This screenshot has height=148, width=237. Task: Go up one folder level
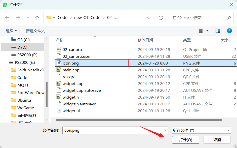37,18
